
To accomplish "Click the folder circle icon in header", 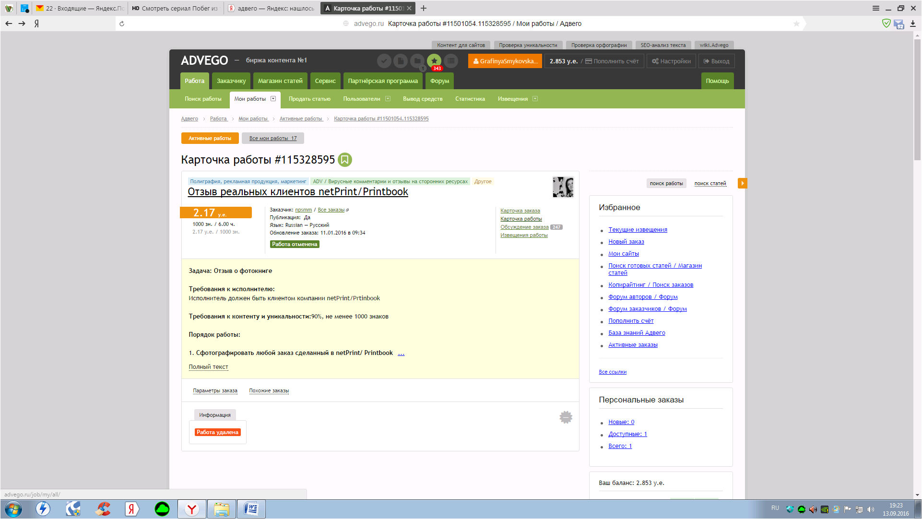I will (x=417, y=61).
